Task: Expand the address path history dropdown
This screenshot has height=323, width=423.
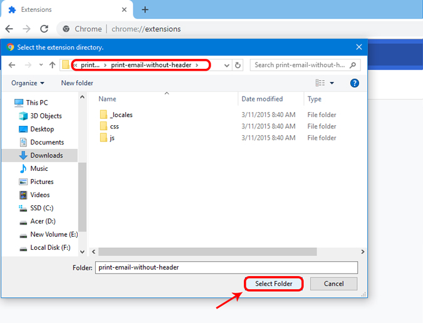Action: tap(227, 65)
